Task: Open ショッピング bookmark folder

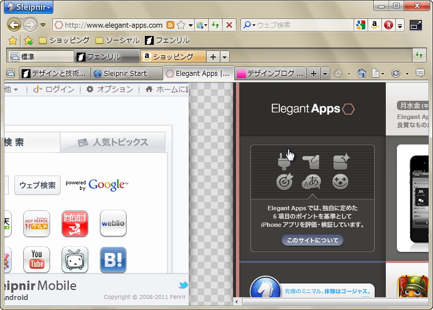Action: point(64,40)
